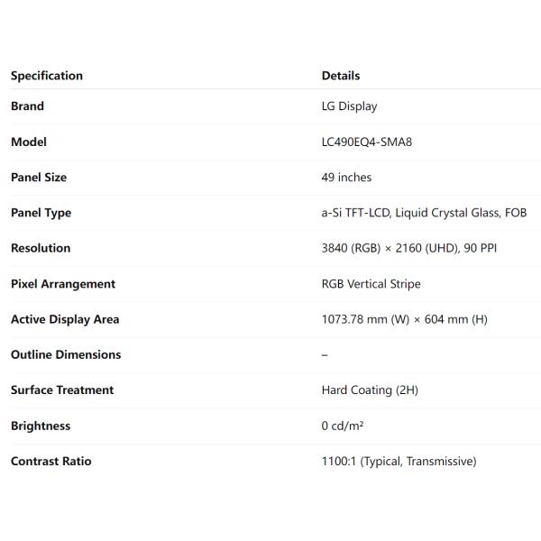The width and height of the screenshot is (541, 541).
Task: Select the Brand row label
Action: (27, 106)
